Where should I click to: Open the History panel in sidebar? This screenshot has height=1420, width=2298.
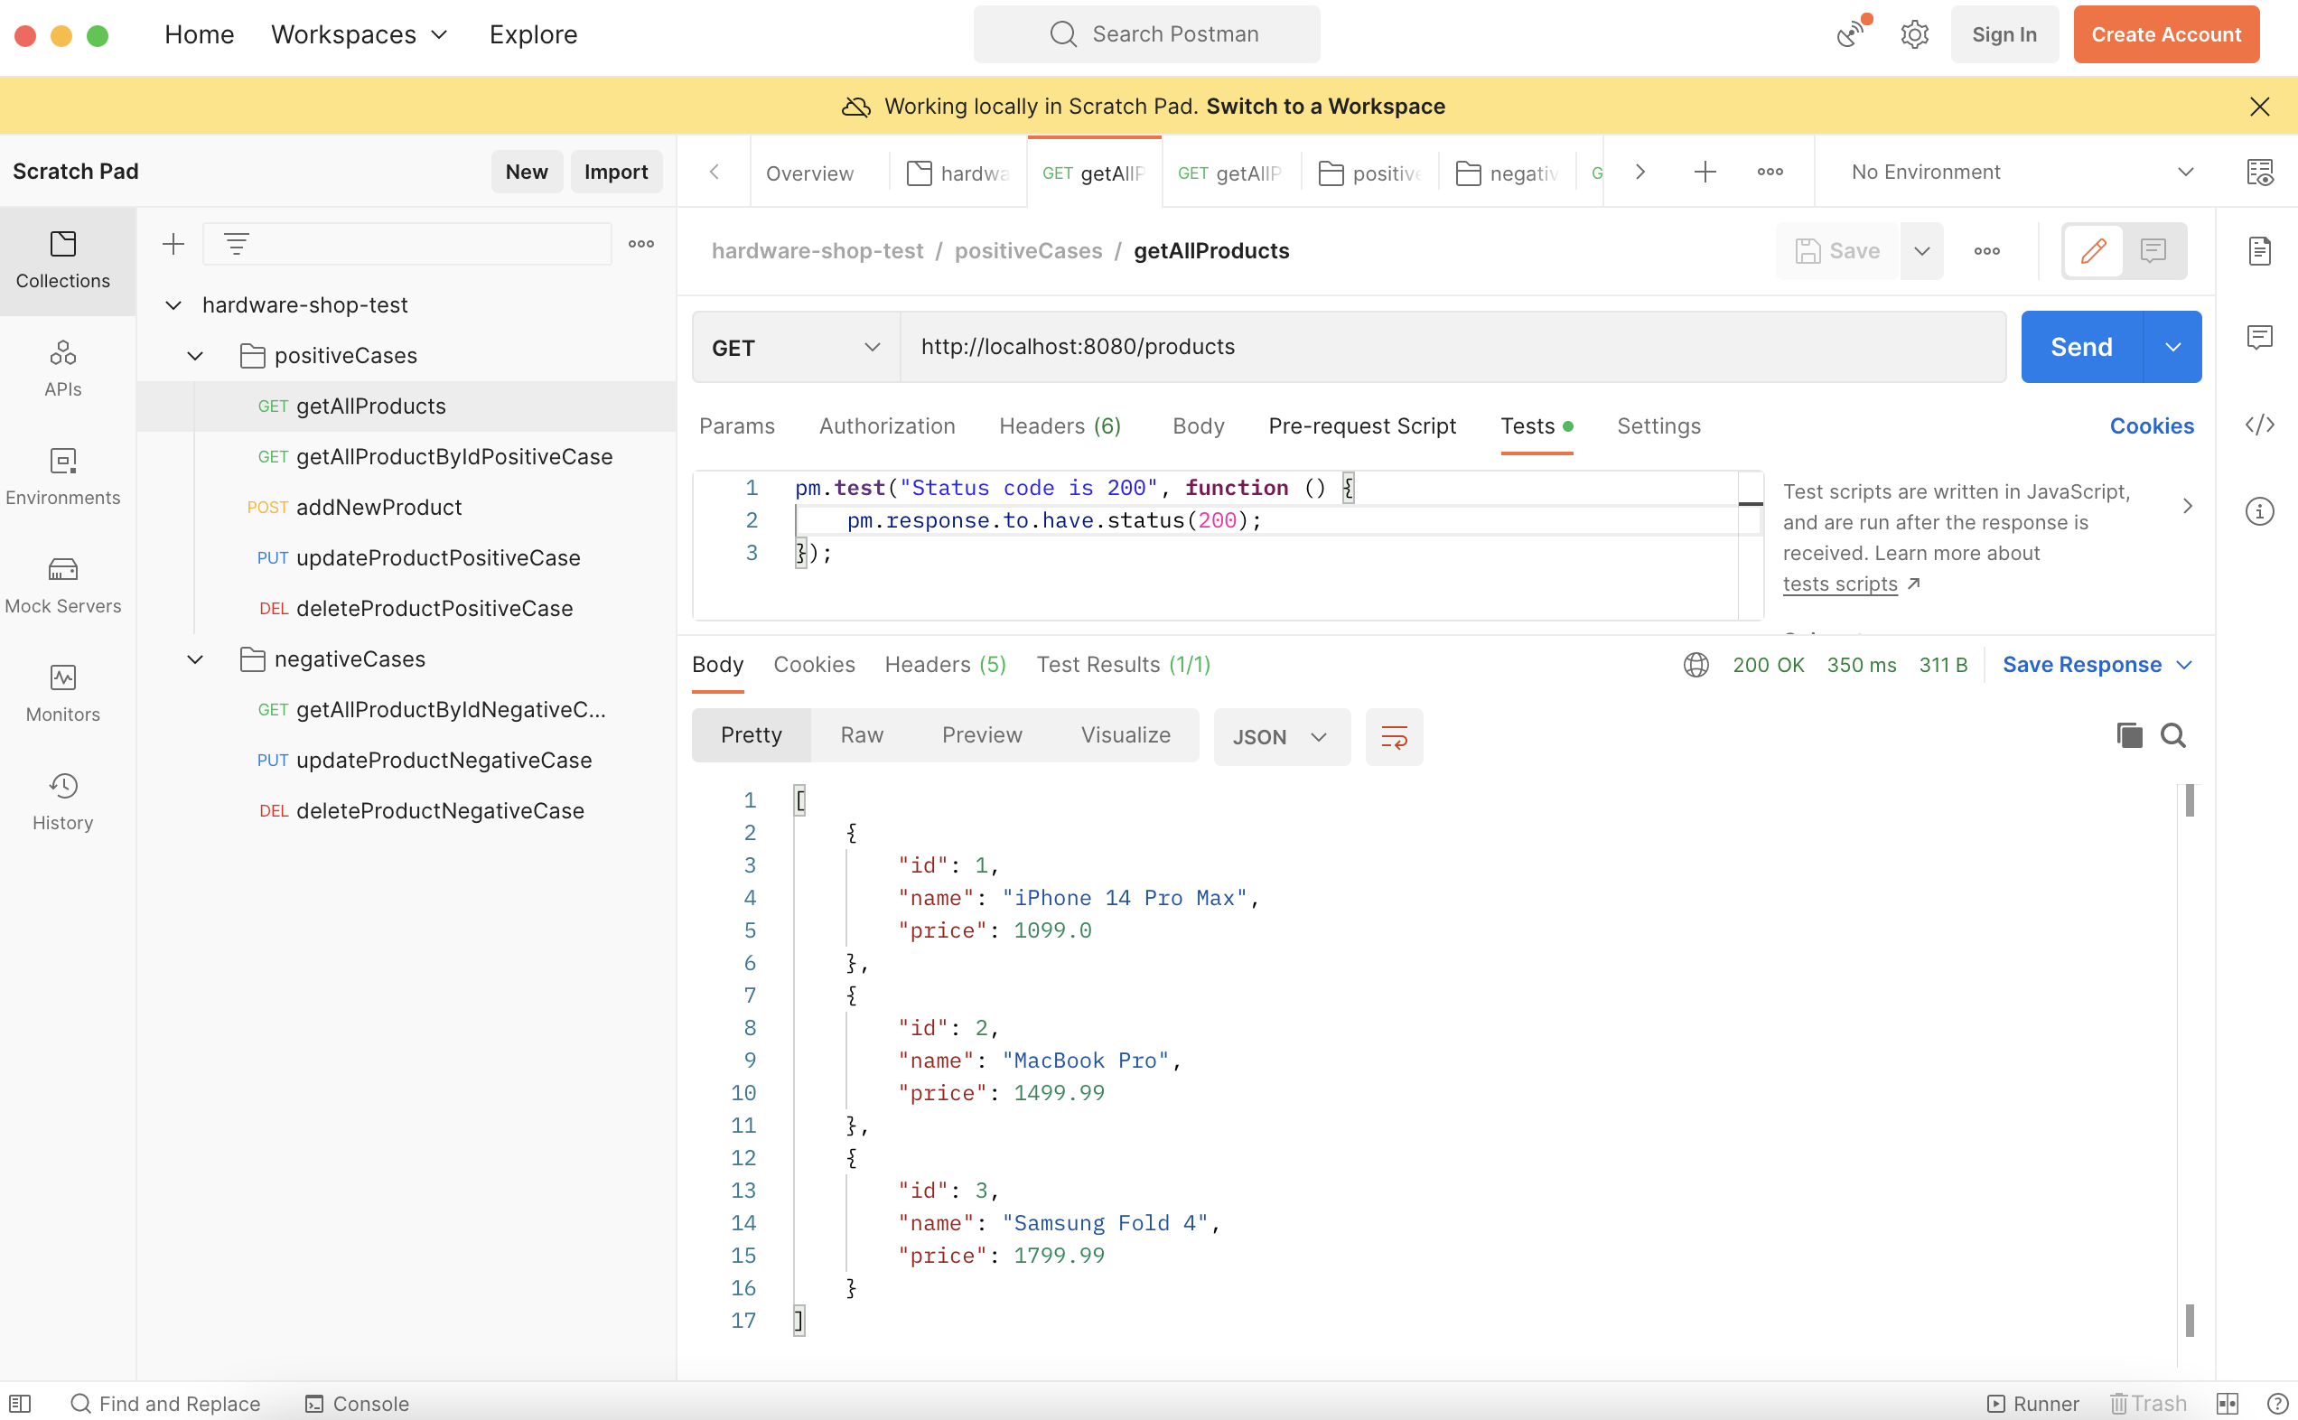(62, 799)
